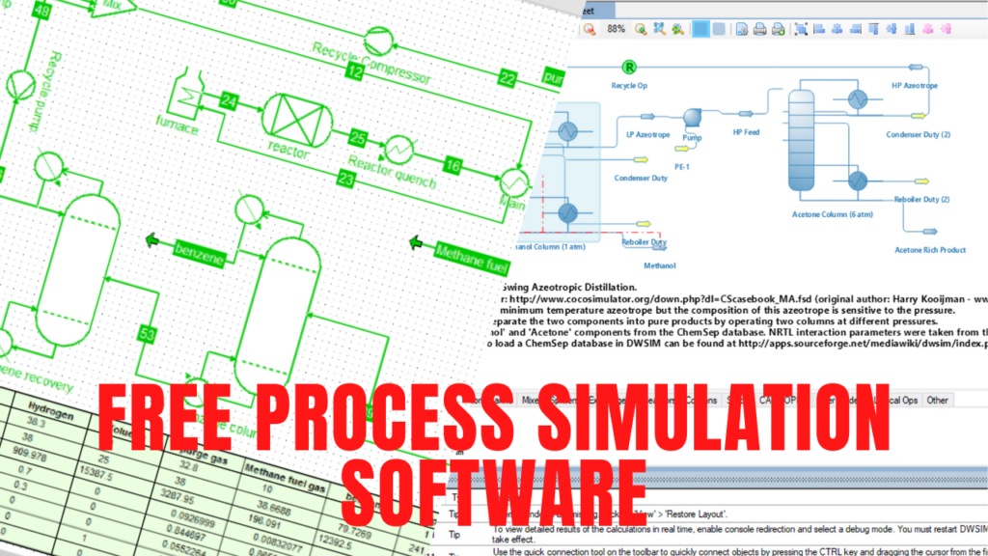The image size is (988, 556).
Task: Select the Methanol Column reboiler circle
Action: coord(567,212)
